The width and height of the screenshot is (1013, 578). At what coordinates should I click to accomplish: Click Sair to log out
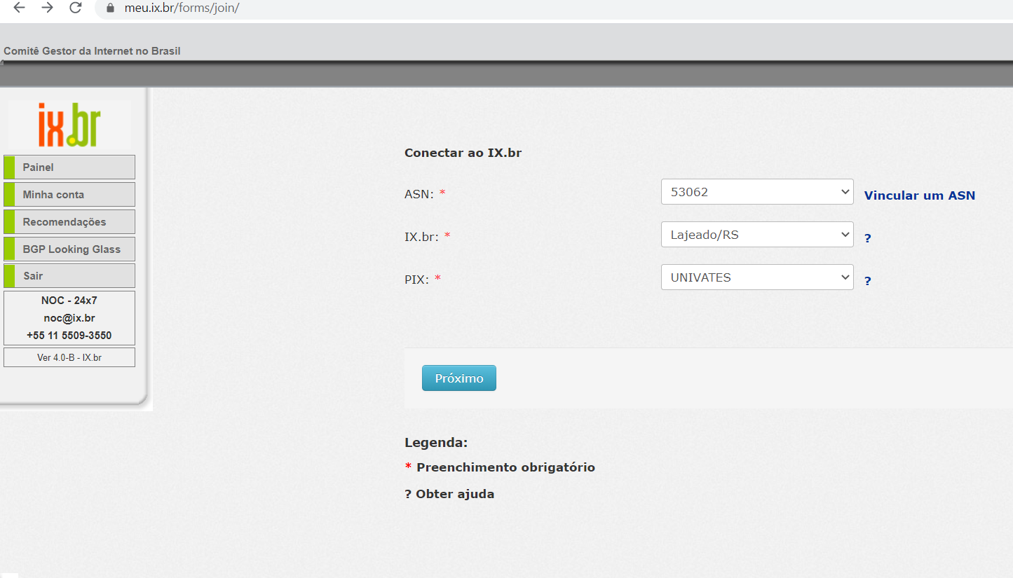(x=69, y=276)
